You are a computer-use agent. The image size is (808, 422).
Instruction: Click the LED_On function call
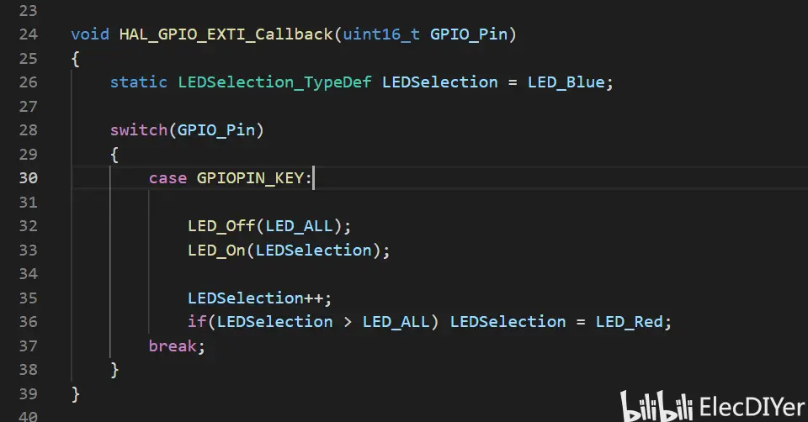click(x=217, y=251)
